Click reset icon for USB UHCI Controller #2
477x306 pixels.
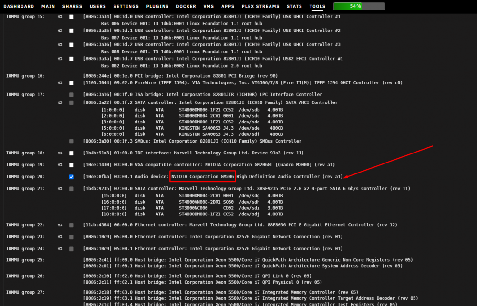(x=60, y=31)
